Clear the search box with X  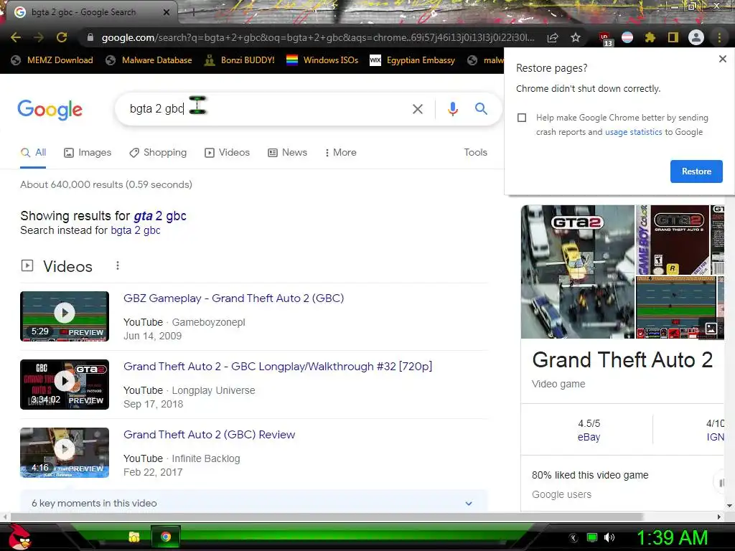[418, 109]
